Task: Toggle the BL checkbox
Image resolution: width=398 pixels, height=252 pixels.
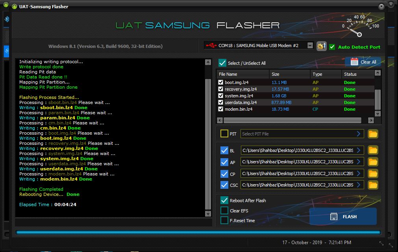Action: [x=224, y=150]
